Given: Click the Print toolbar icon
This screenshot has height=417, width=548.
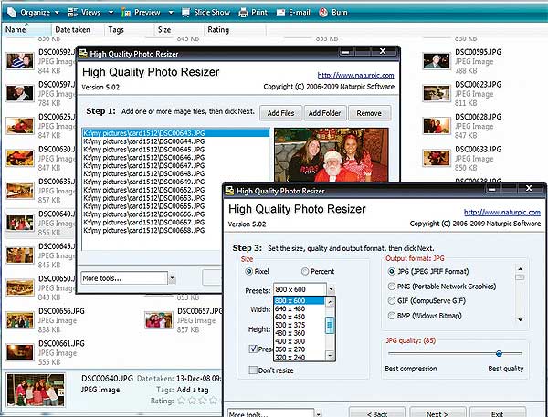Looking at the screenshot, I should click(243, 13).
